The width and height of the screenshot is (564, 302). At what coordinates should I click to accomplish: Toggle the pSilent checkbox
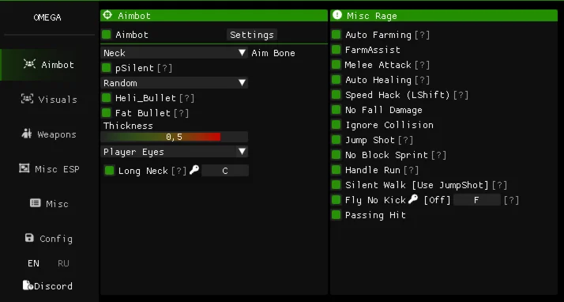pos(106,68)
